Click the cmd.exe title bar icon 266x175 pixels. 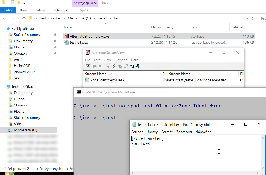pyautogui.click(x=79, y=92)
